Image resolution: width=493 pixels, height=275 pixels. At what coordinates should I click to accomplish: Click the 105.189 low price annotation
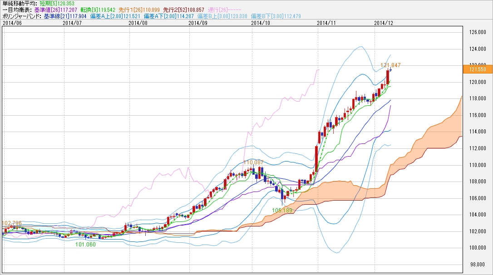point(282,211)
